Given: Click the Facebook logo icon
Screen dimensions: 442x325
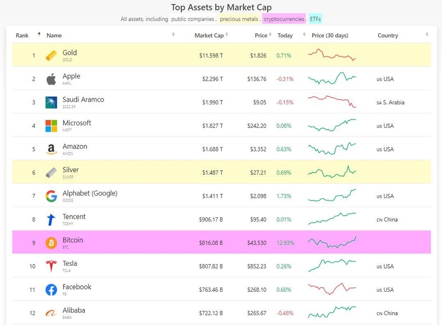Looking at the screenshot, I should (51, 290).
